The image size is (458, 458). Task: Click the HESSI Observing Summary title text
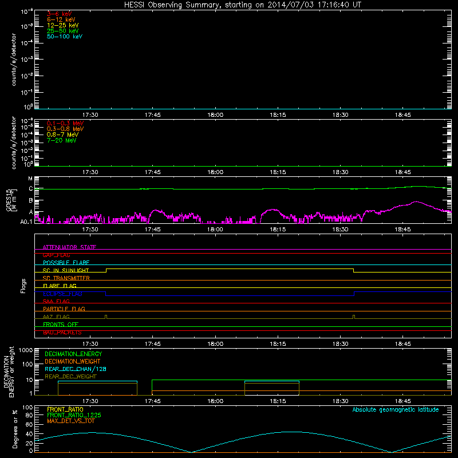(x=243, y=5)
